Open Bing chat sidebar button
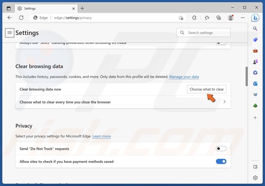The width and height of the screenshot is (265, 186). (x=255, y=18)
